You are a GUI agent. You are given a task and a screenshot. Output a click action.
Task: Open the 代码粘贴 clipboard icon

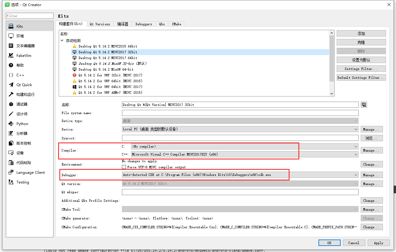tap(11, 163)
